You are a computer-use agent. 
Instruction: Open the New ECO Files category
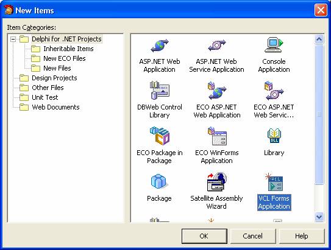(x=65, y=58)
